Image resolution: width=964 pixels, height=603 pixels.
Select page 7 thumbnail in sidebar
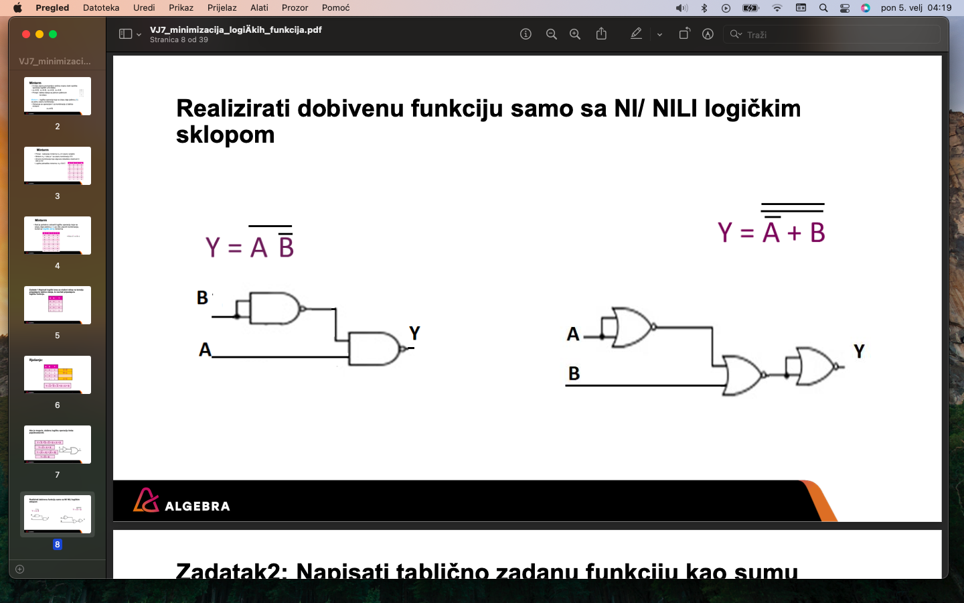coord(58,444)
